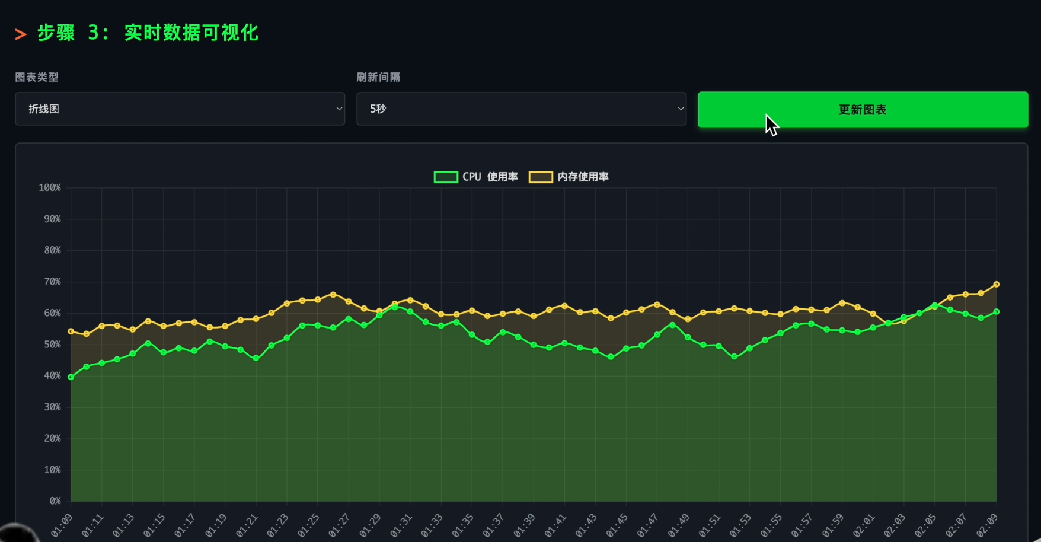Viewport: 1041px width, 542px height.
Task: Select first green CPU data point at 01:09
Action: (x=71, y=377)
